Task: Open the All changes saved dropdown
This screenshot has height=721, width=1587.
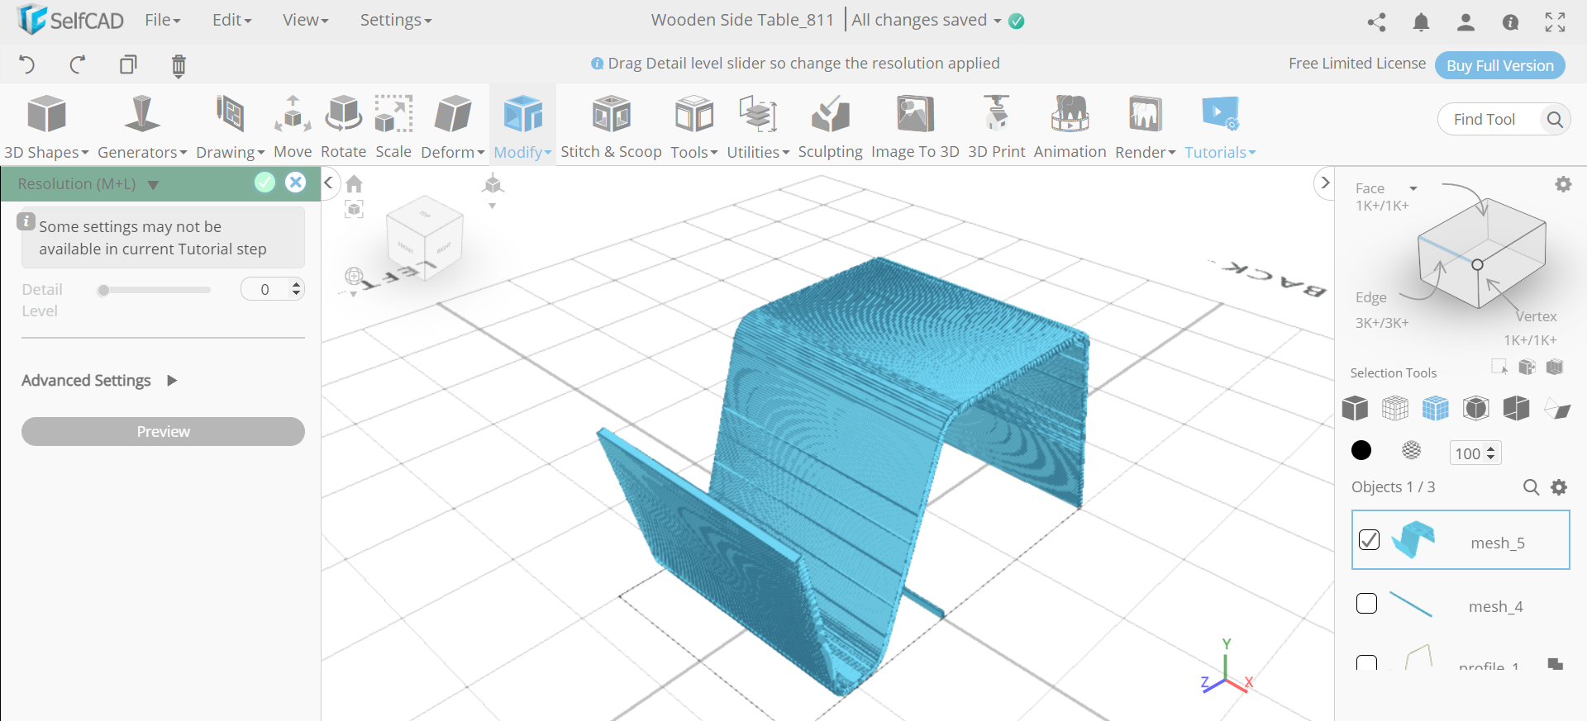Action: click(x=927, y=20)
